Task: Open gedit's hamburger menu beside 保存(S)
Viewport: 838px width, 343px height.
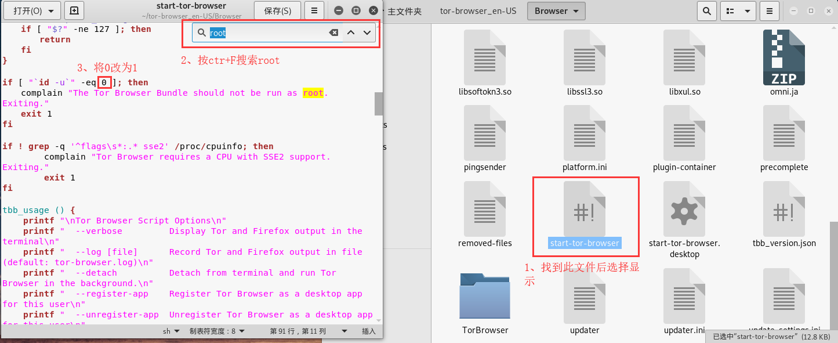Action: [314, 10]
